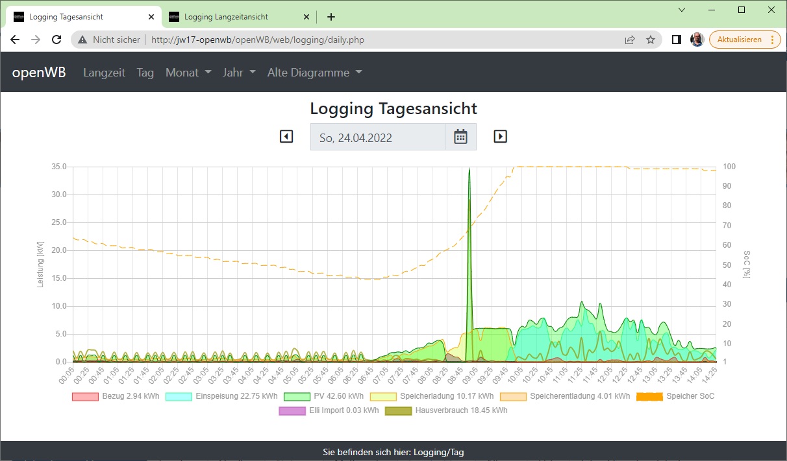
Task: Open Alte Diagramme dropdown menu
Action: tap(314, 73)
